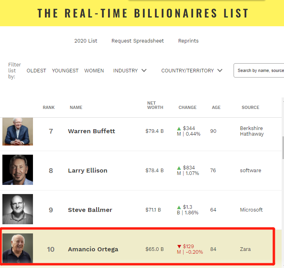
Task: Expand the Industry filter dropdown
Action: click(130, 70)
